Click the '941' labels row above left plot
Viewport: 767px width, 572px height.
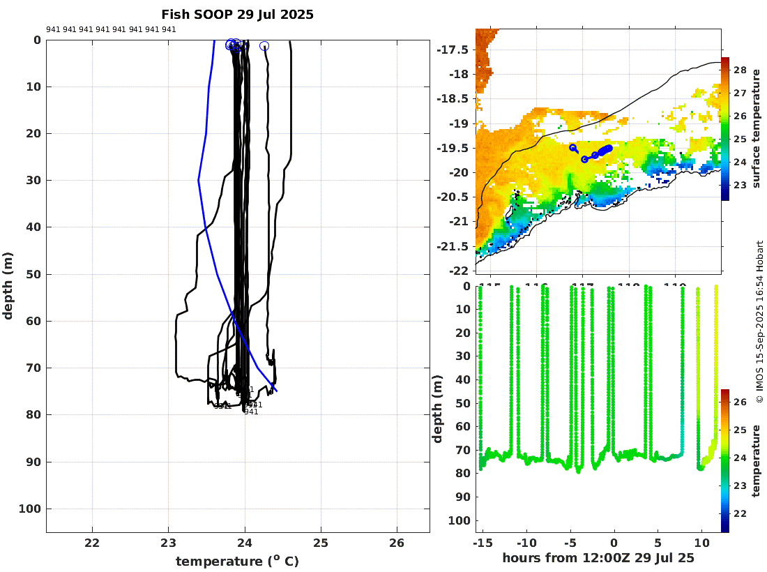click(111, 29)
